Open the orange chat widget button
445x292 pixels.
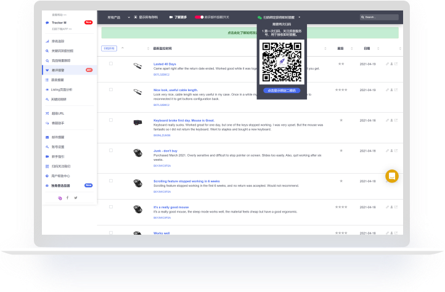click(x=392, y=176)
